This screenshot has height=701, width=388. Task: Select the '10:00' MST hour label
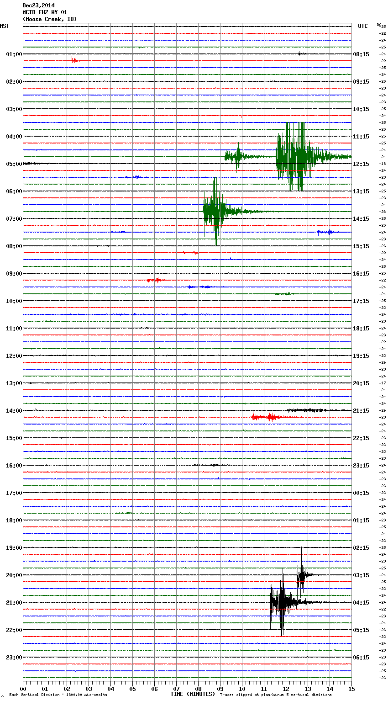point(14,301)
